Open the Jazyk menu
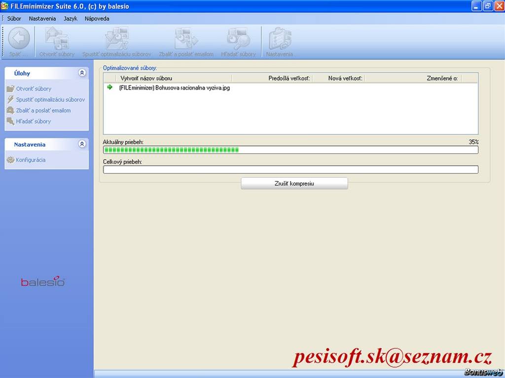The height and width of the screenshot is (378, 505). click(x=71, y=19)
